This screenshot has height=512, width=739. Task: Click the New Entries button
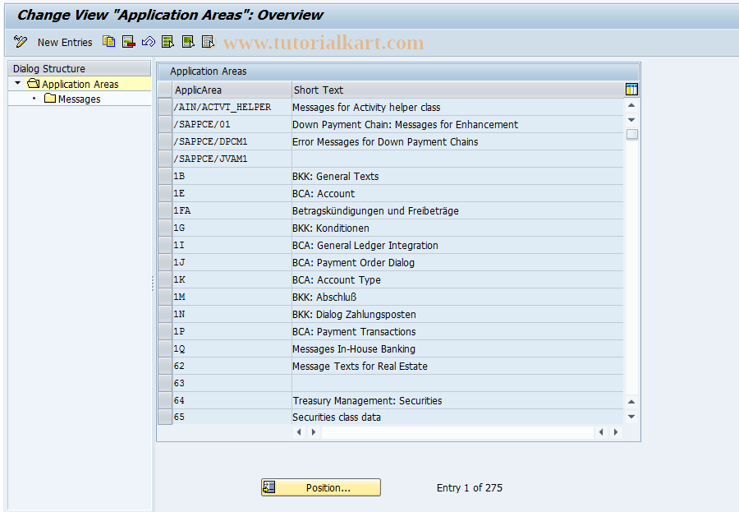[65, 42]
